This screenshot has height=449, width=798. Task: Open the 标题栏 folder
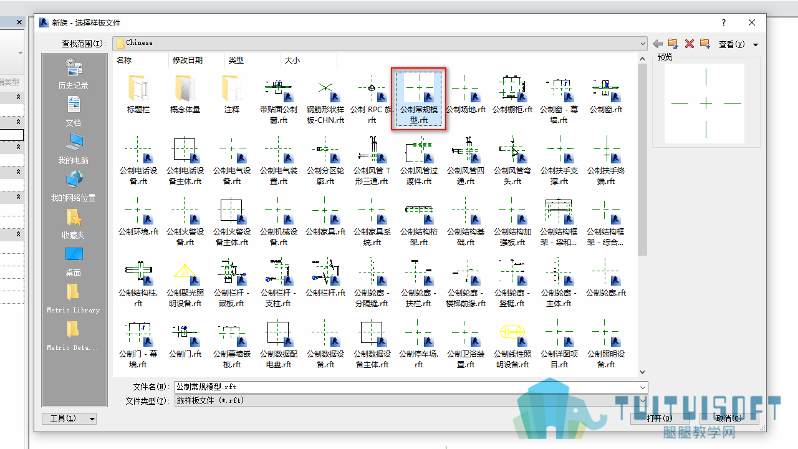(x=138, y=94)
